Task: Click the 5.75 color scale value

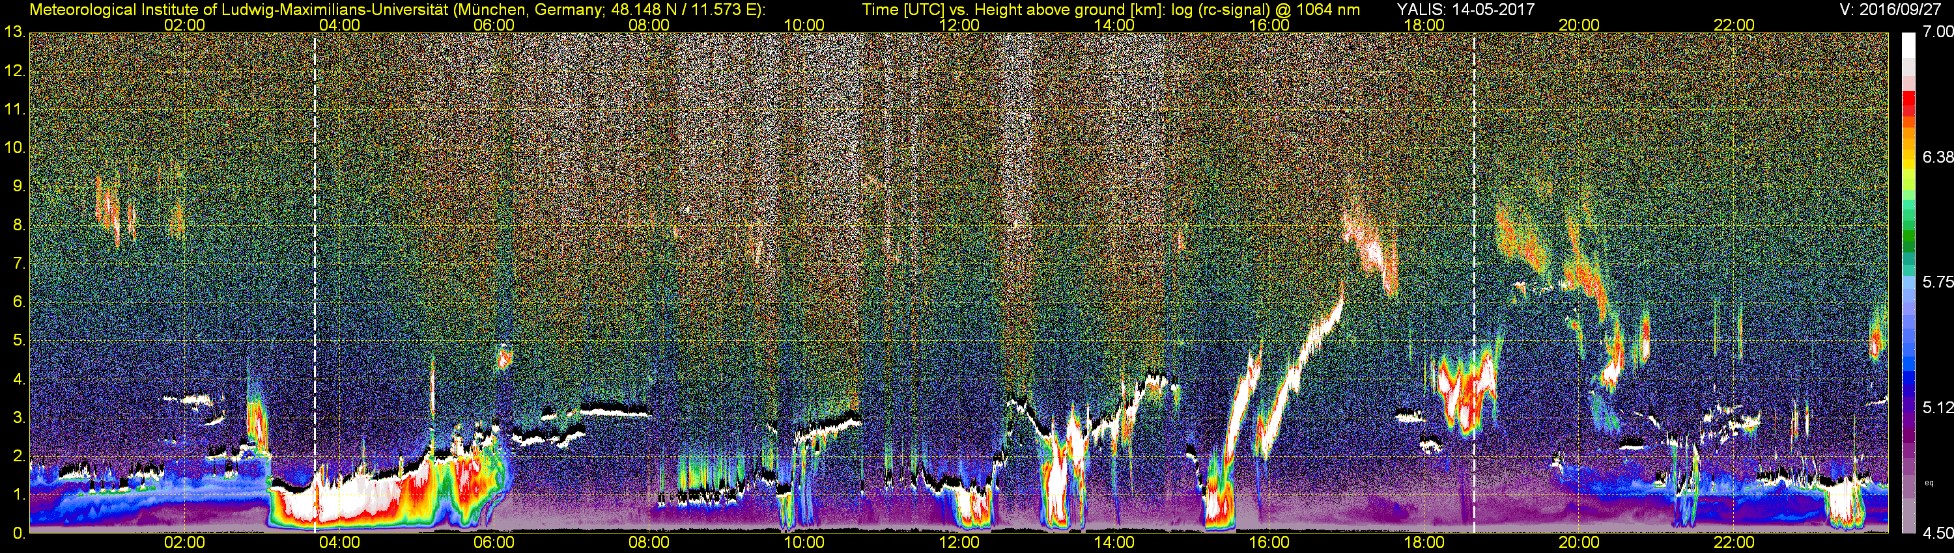Action: tap(1937, 282)
